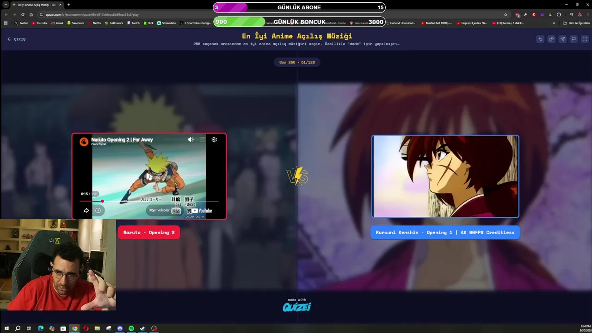Toggle captions on the Naruto video
Screen dimensions: 592x333
click(x=202, y=139)
